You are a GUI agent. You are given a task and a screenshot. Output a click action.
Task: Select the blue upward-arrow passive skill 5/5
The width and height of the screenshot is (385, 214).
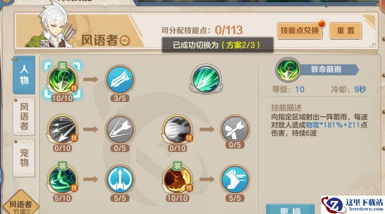click(x=120, y=180)
